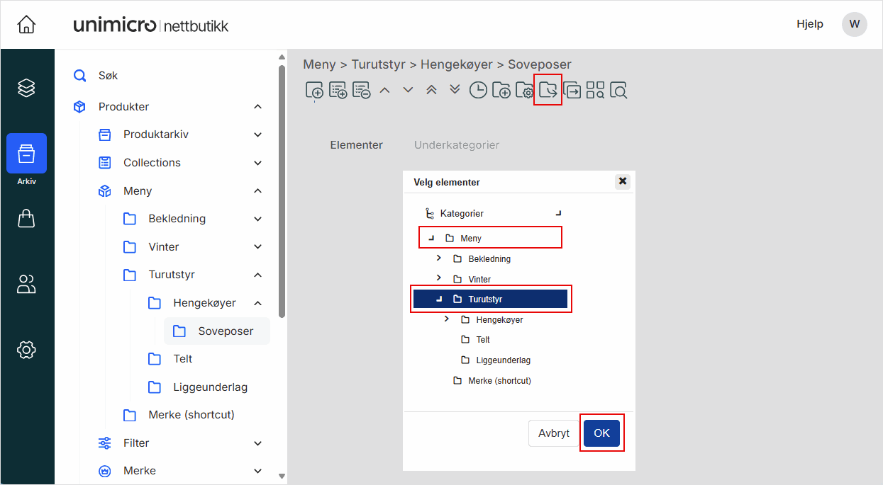Click the home icon at top left
Screen dimensions: 883x485
coord(26,25)
